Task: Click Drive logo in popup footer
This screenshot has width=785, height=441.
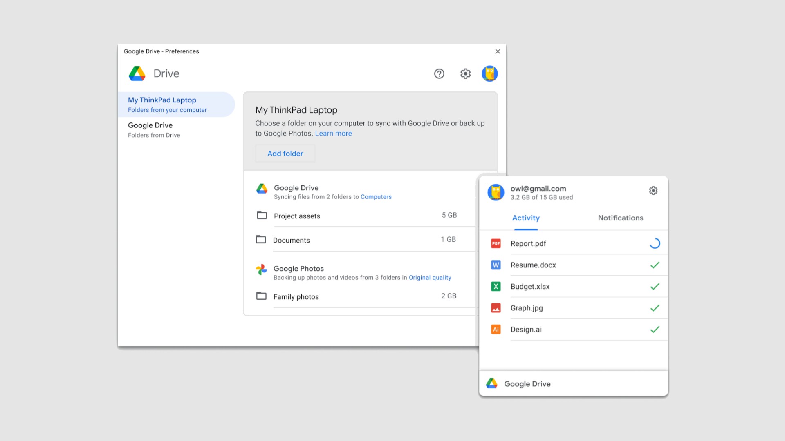Action: [492, 383]
